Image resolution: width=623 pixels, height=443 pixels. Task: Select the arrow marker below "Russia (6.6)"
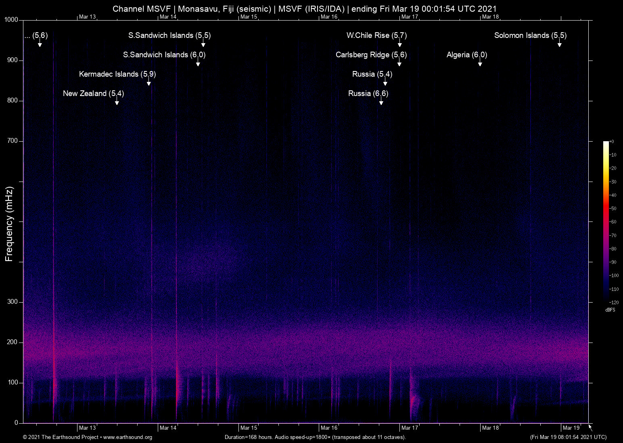[381, 102]
